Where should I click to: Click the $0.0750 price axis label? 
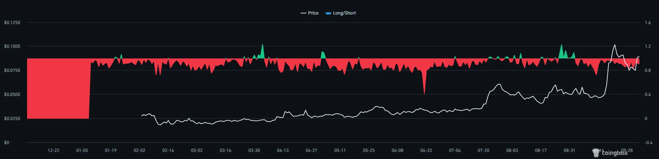(x=12, y=70)
